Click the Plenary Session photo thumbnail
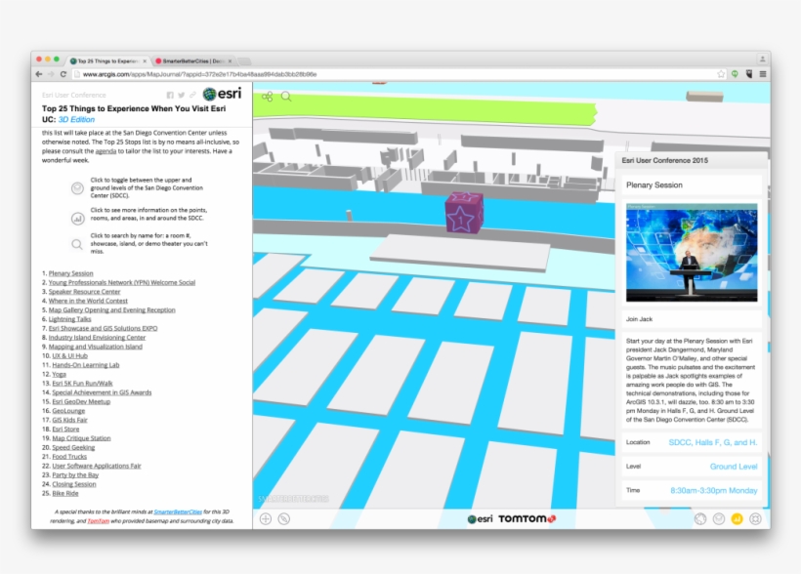 692,253
